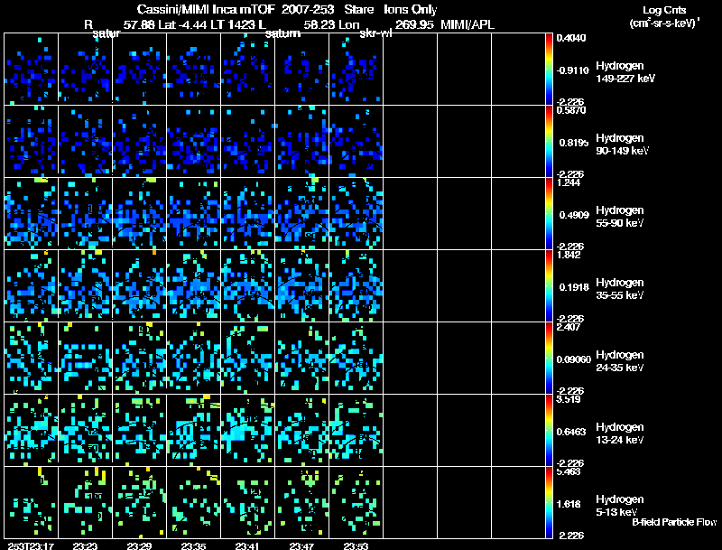This screenshot has width=722, height=550.
Task: Click the '1.842' color scale value
Action: point(568,256)
